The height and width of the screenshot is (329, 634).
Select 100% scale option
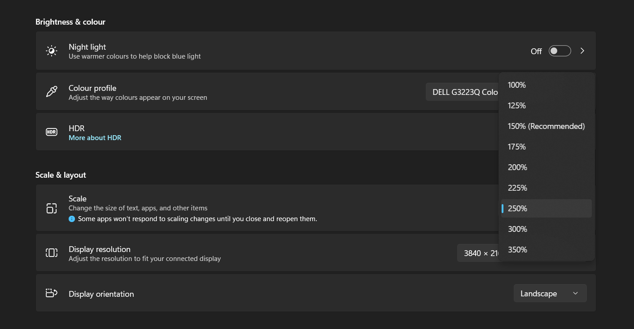[517, 85]
